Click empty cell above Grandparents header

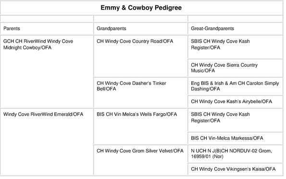point(140,19)
